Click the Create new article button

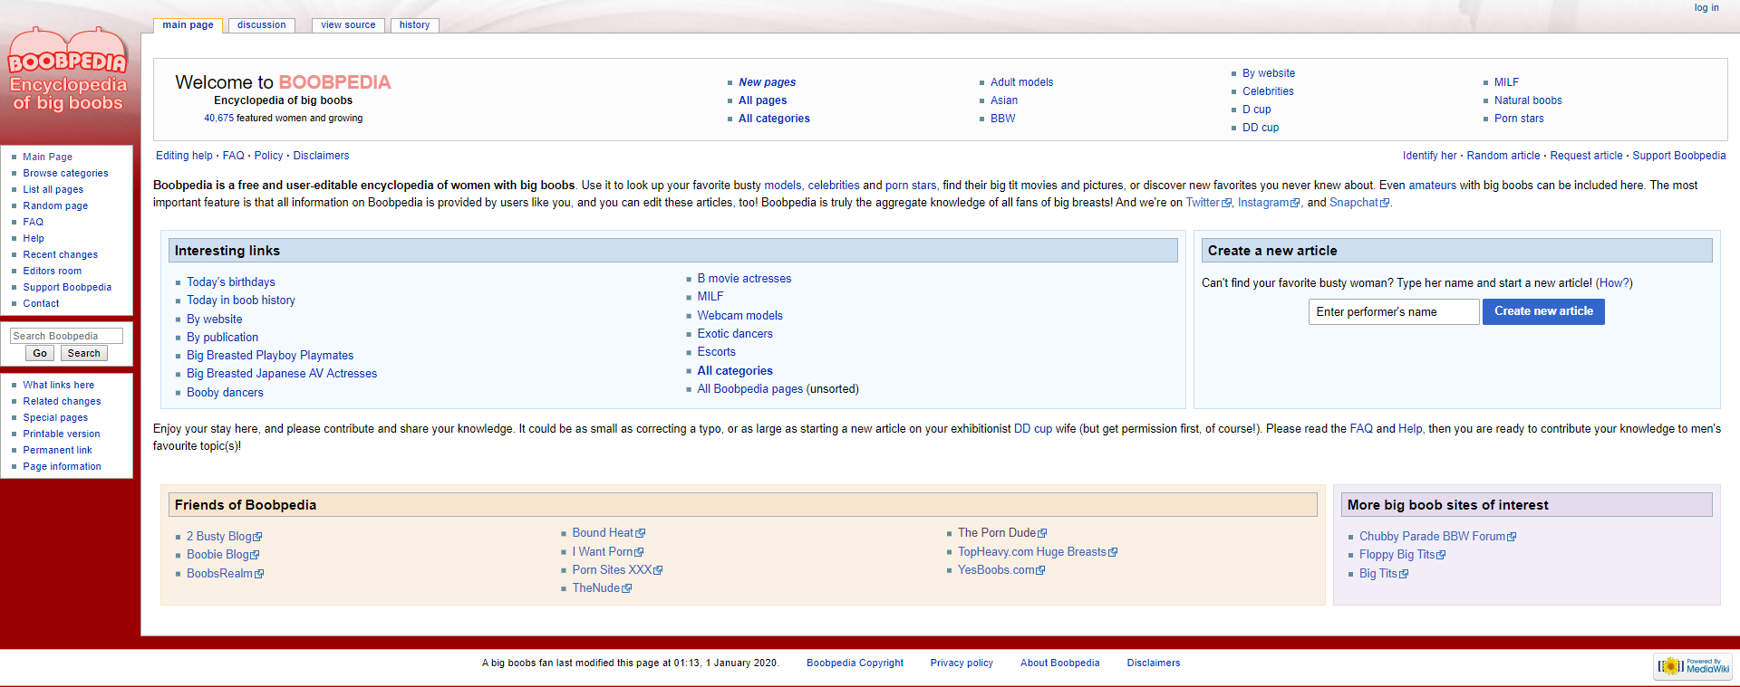point(1542,311)
